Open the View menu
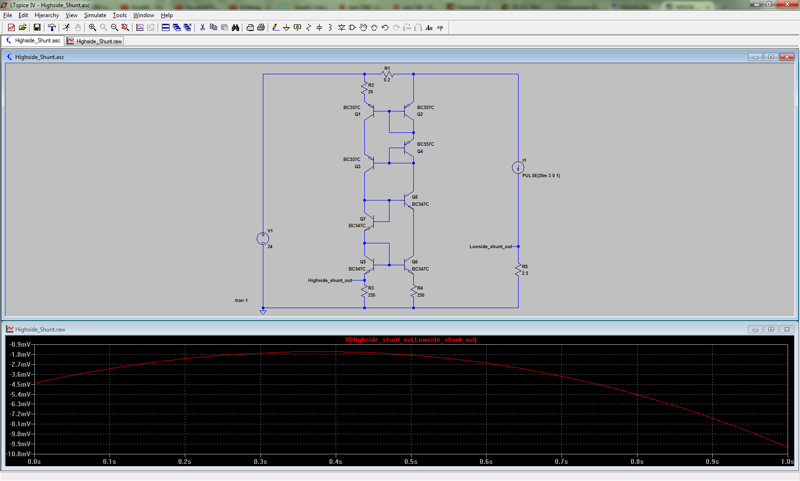The height and width of the screenshot is (481, 800). pyautogui.click(x=71, y=15)
